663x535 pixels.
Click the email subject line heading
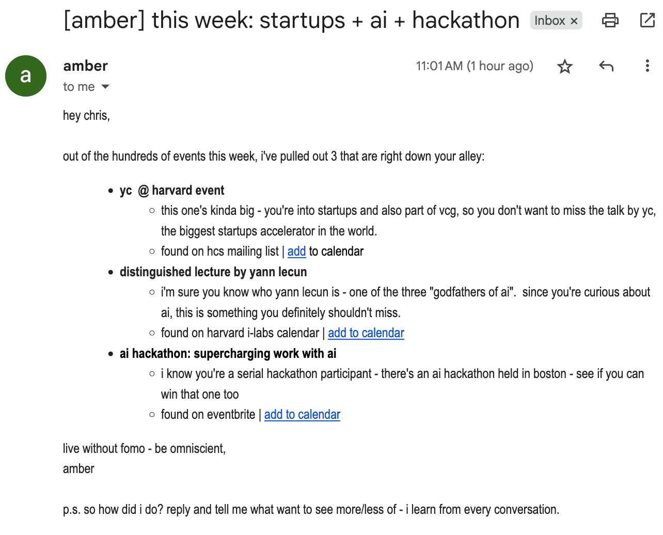click(291, 21)
